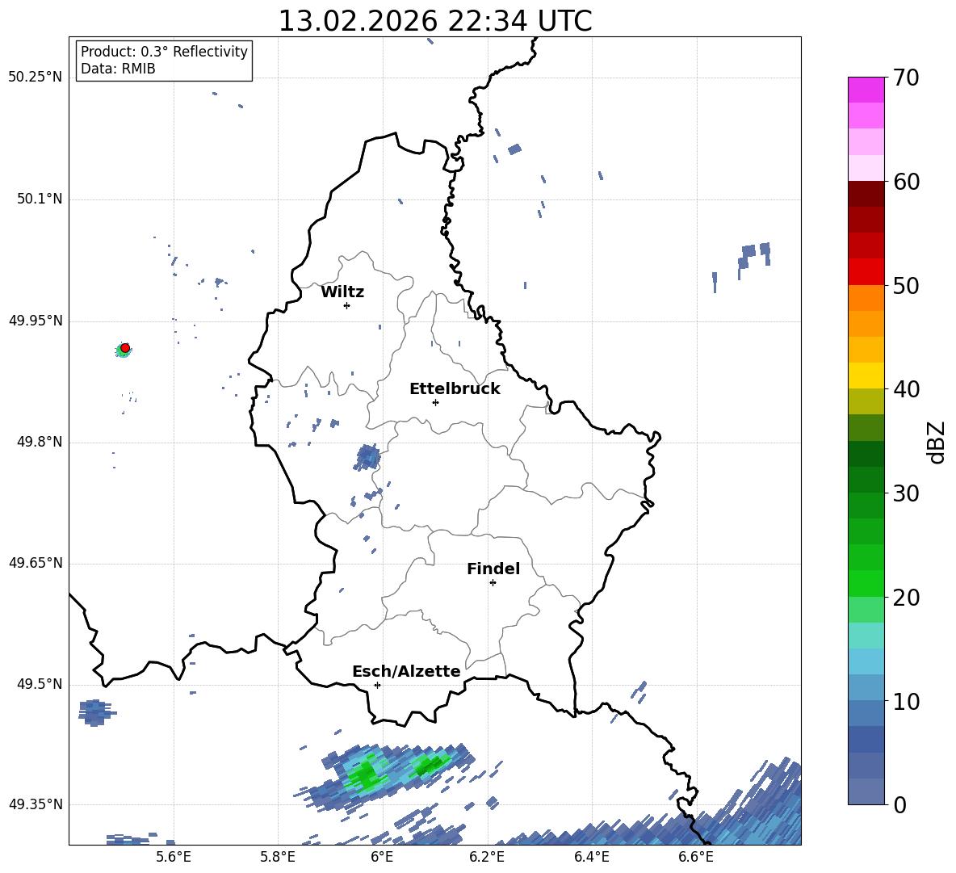Click the Wiltz city label
The image size is (956, 873).
342,292
